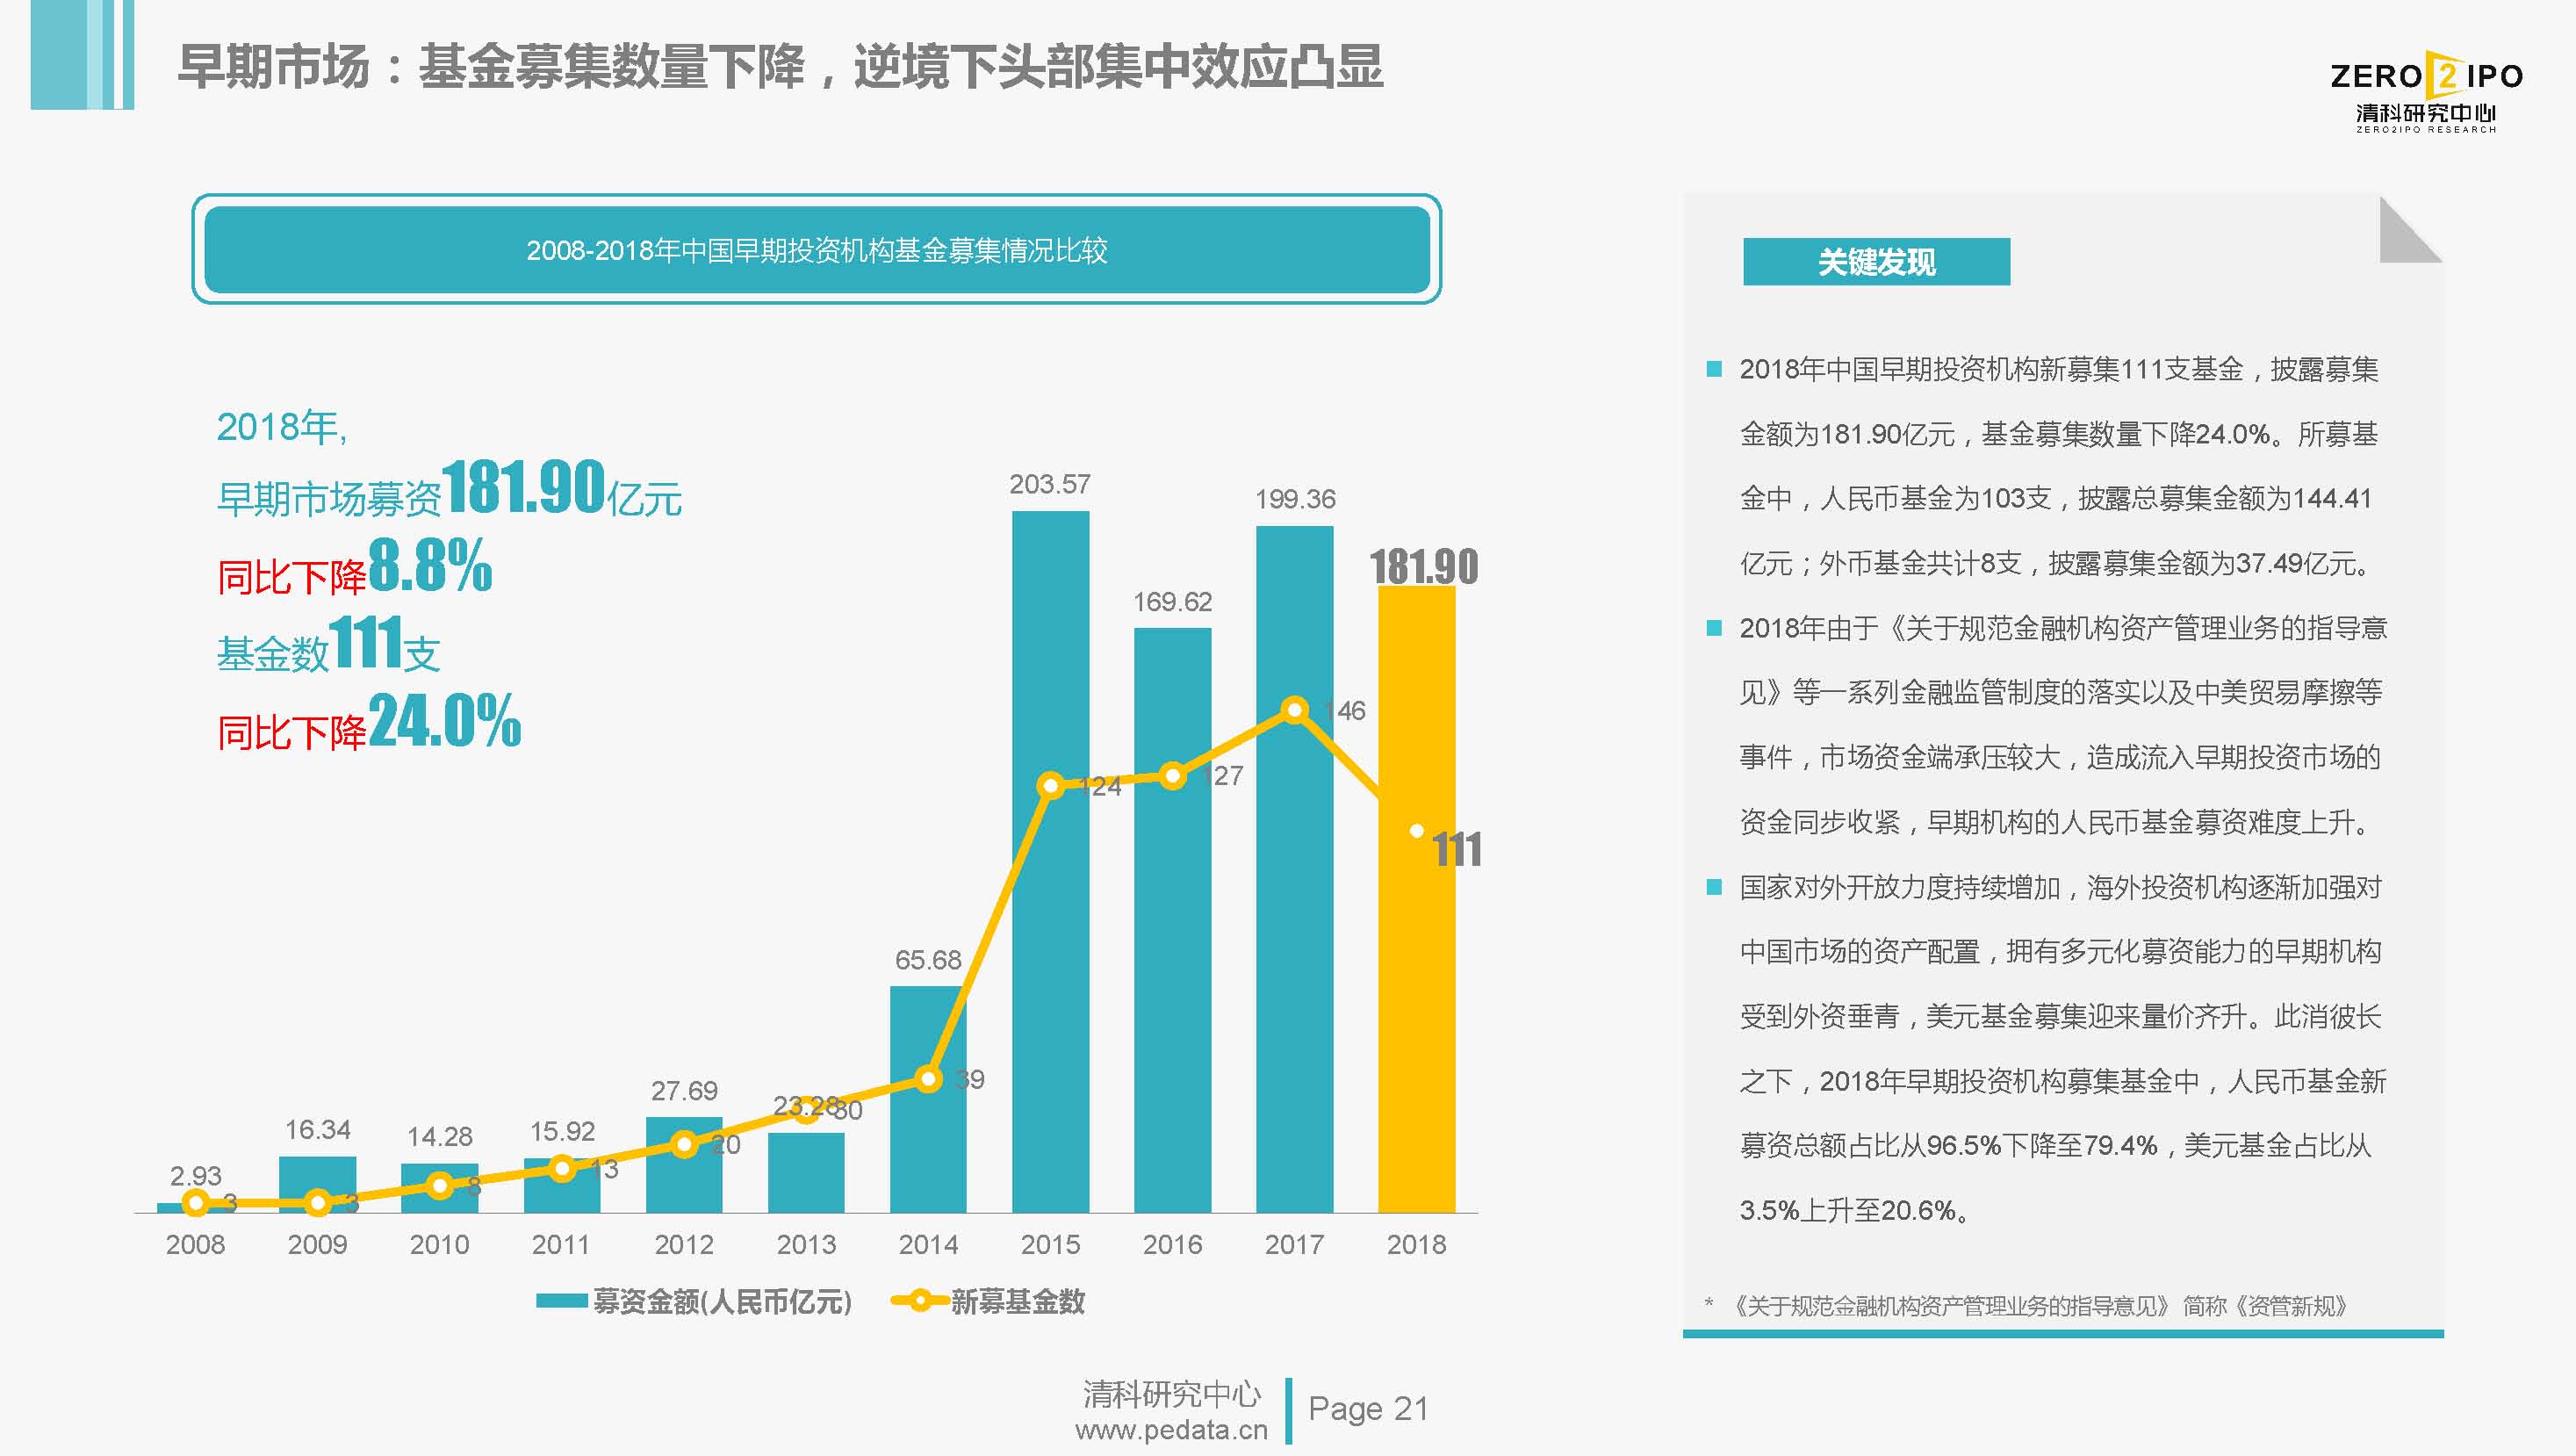Viewport: 2576px width, 1456px height.
Task: Click the yellow 2018 bar
Action: [1416, 950]
